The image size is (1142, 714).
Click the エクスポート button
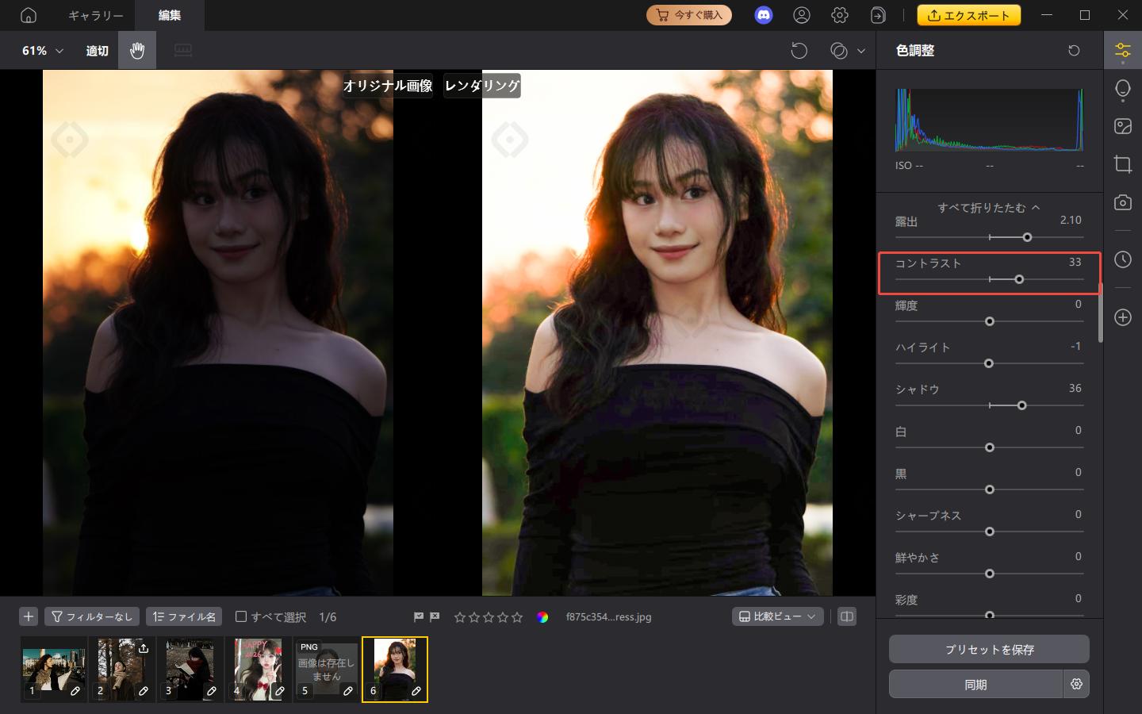(968, 15)
